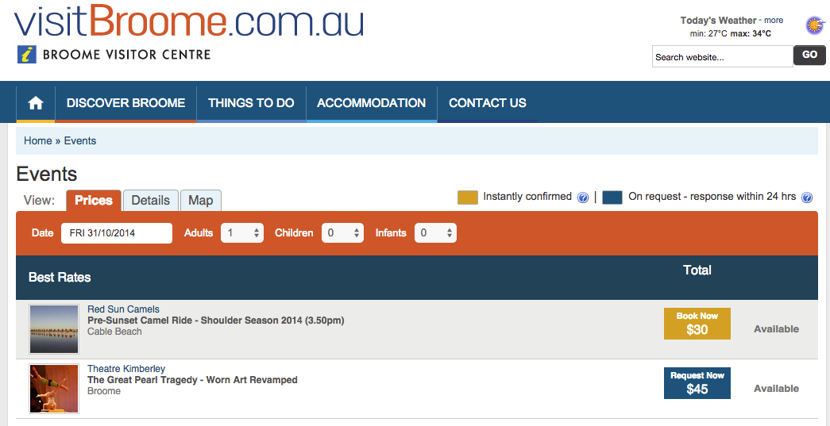Click Available status for Red Sun Camels
Image resolution: width=830 pixels, height=426 pixels.
777,329
